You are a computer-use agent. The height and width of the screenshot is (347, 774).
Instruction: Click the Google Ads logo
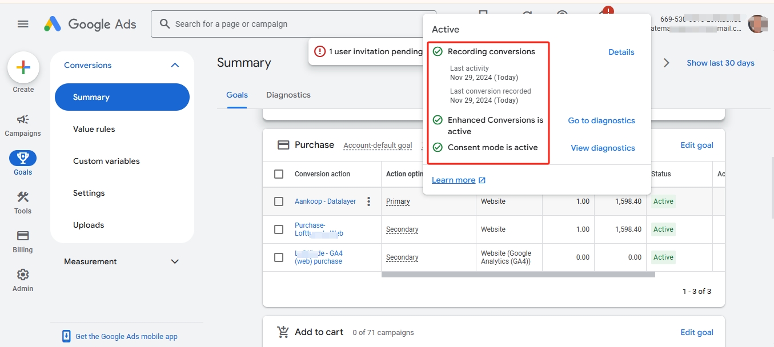coord(90,24)
